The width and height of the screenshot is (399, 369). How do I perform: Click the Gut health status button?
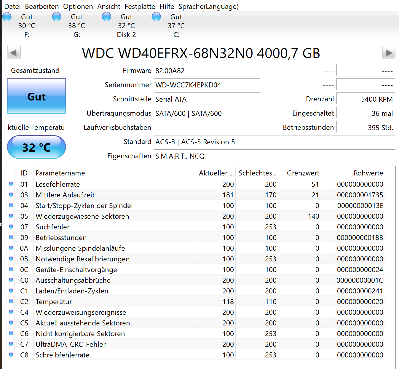36,96
